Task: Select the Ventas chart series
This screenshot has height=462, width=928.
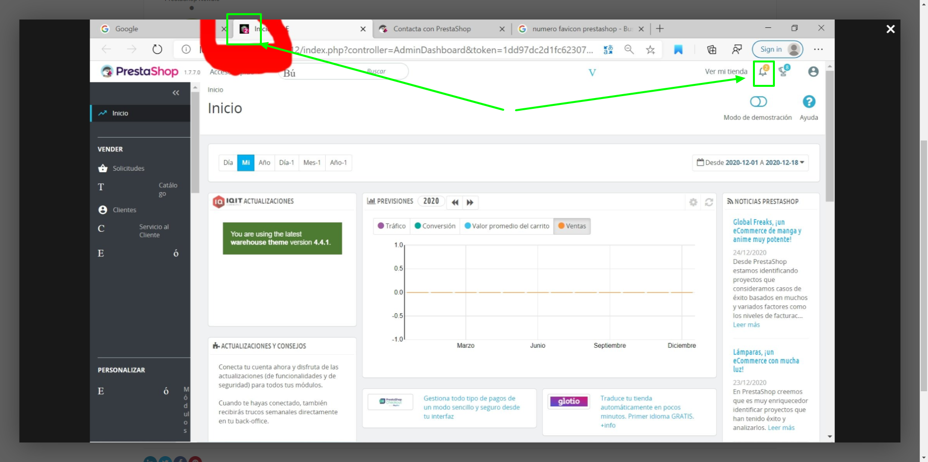Action: point(572,226)
